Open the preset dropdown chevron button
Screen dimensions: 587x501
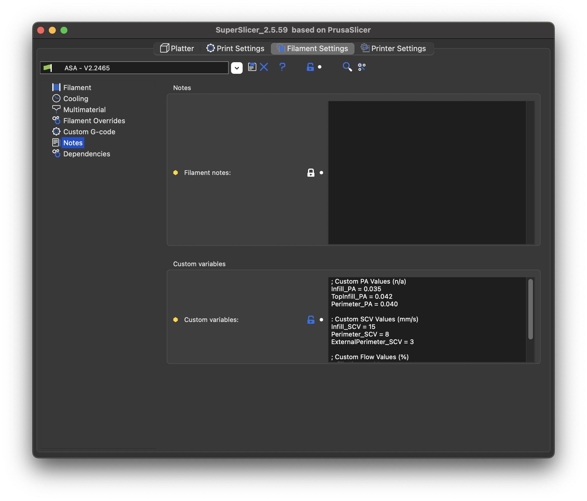coord(237,68)
